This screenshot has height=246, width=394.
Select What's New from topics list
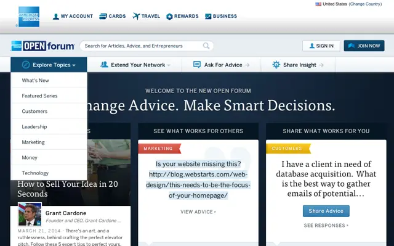(x=49, y=81)
